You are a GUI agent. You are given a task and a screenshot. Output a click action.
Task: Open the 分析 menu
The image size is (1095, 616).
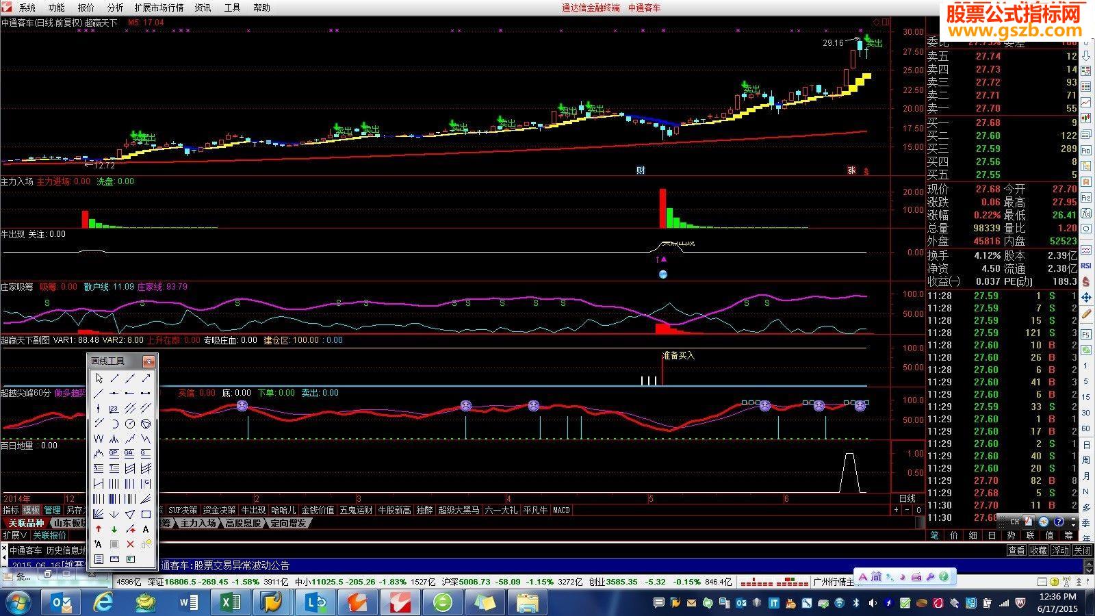[115, 8]
